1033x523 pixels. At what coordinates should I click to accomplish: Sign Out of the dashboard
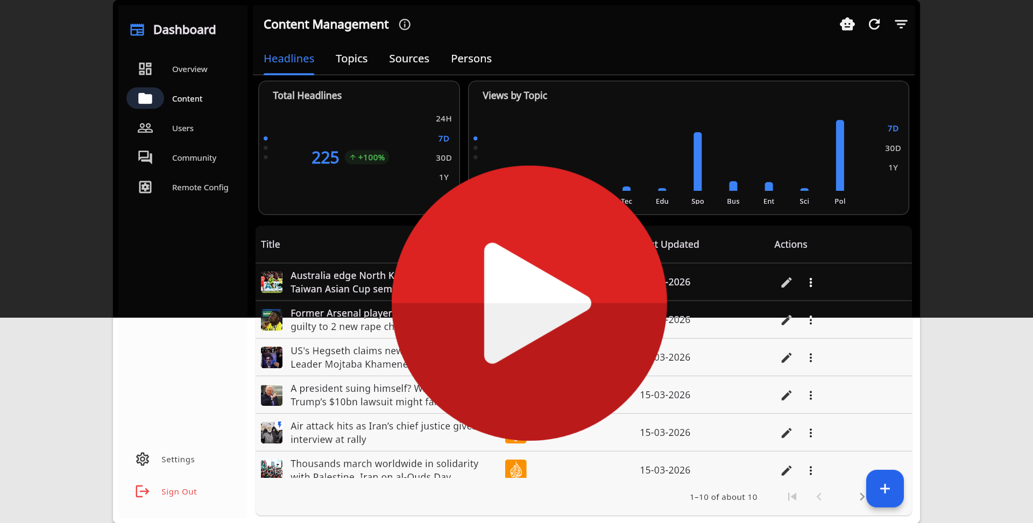pyautogui.click(x=179, y=491)
